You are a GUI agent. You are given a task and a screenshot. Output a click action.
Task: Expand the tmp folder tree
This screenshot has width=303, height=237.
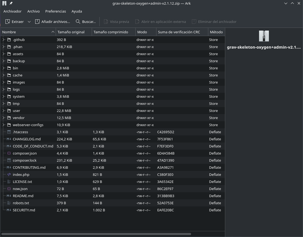(x=3, y=103)
